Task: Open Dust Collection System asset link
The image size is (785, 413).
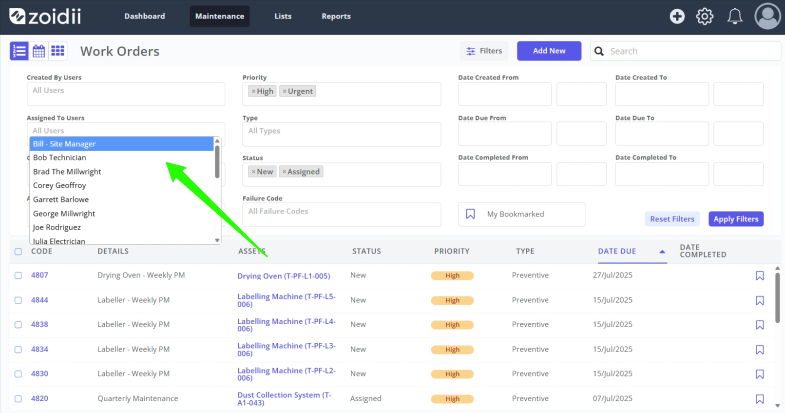Action: 284,399
